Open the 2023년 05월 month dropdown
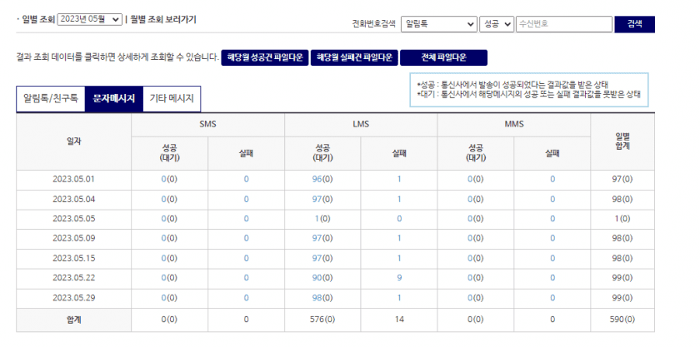 (90, 19)
